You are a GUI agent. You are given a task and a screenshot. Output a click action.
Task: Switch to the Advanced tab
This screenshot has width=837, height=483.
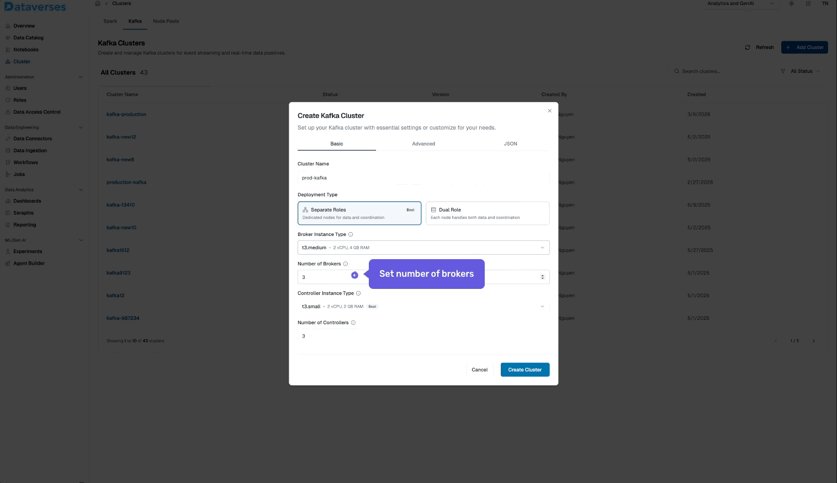tap(423, 144)
